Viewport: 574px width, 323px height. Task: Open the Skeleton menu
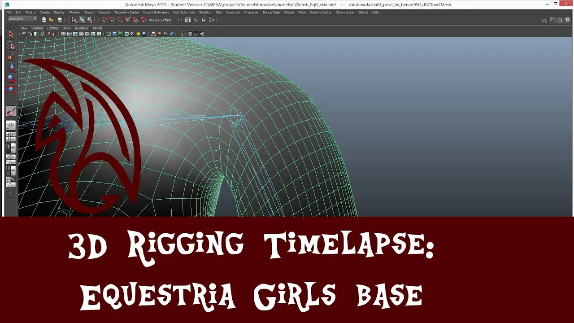tap(205, 12)
